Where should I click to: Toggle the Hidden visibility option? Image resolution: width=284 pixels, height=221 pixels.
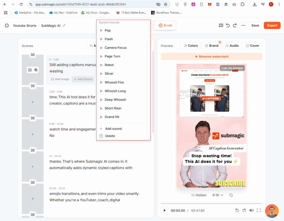[x=199, y=195]
